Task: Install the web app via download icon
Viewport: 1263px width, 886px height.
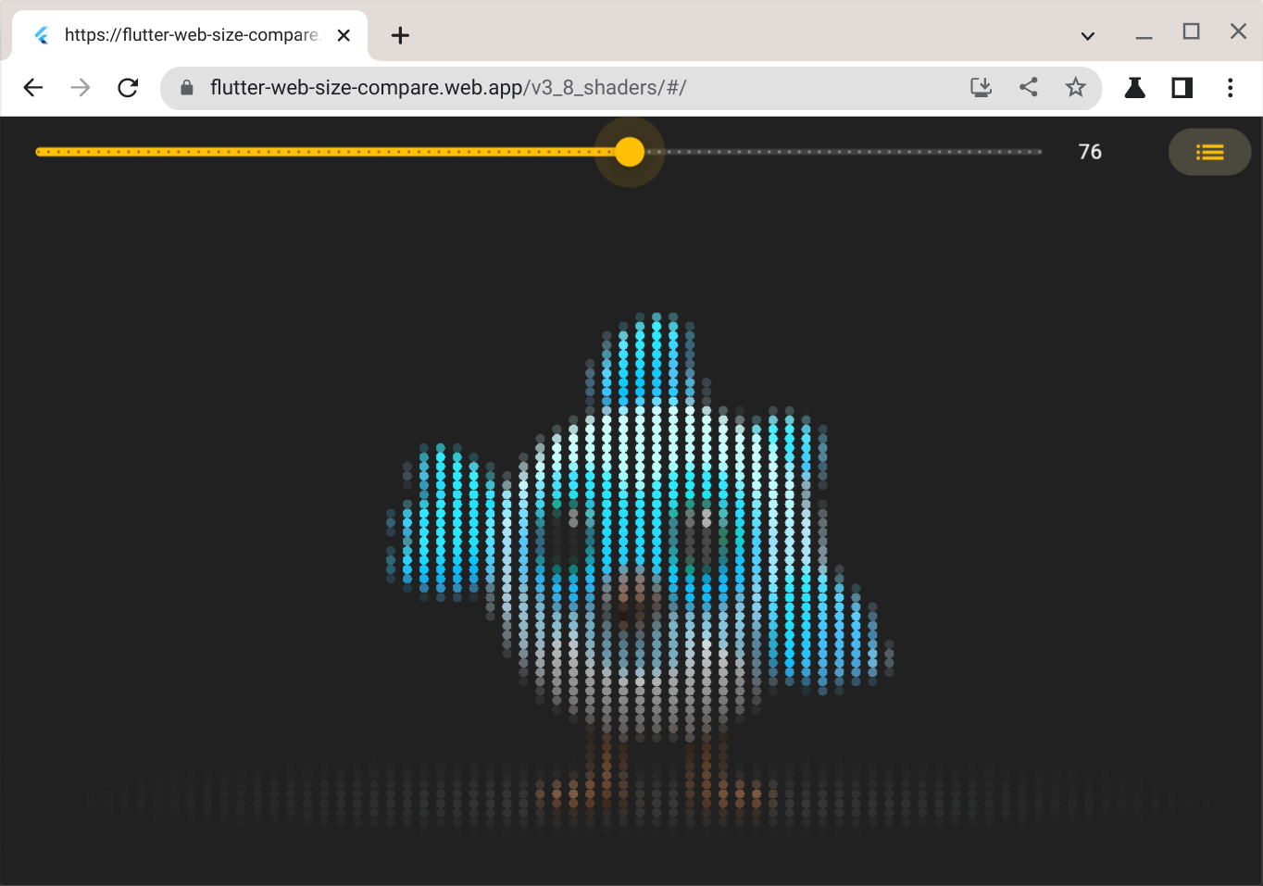Action: (981, 88)
